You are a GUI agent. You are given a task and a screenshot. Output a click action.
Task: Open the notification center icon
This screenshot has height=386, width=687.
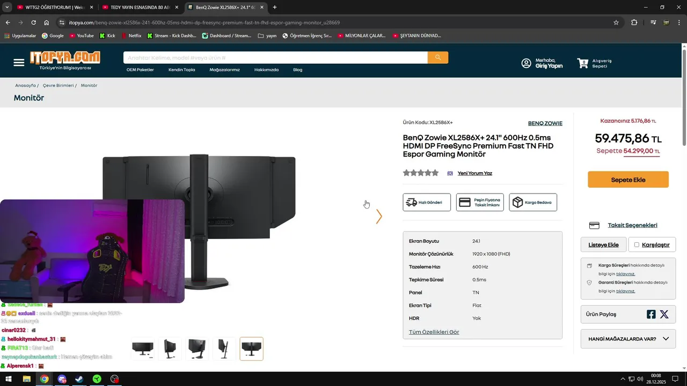[x=675, y=379]
